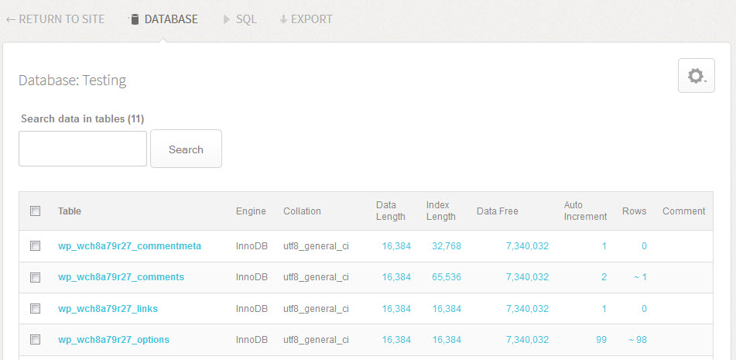This screenshot has height=360, width=736.
Task: Open the gear settings dropdown button
Action: coord(696,76)
